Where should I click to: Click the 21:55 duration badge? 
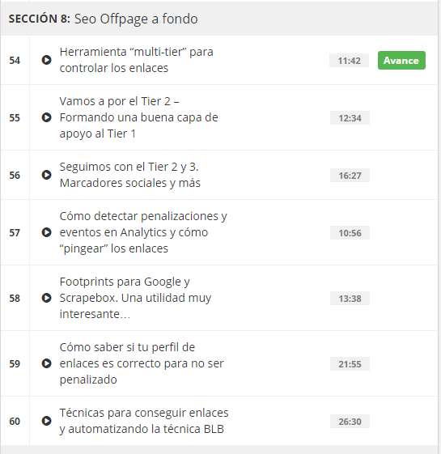(350, 364)
